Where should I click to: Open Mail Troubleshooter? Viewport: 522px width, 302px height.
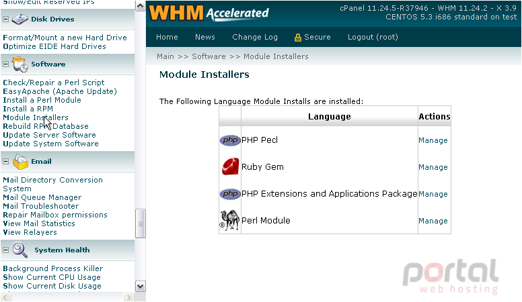pos(41,206)
